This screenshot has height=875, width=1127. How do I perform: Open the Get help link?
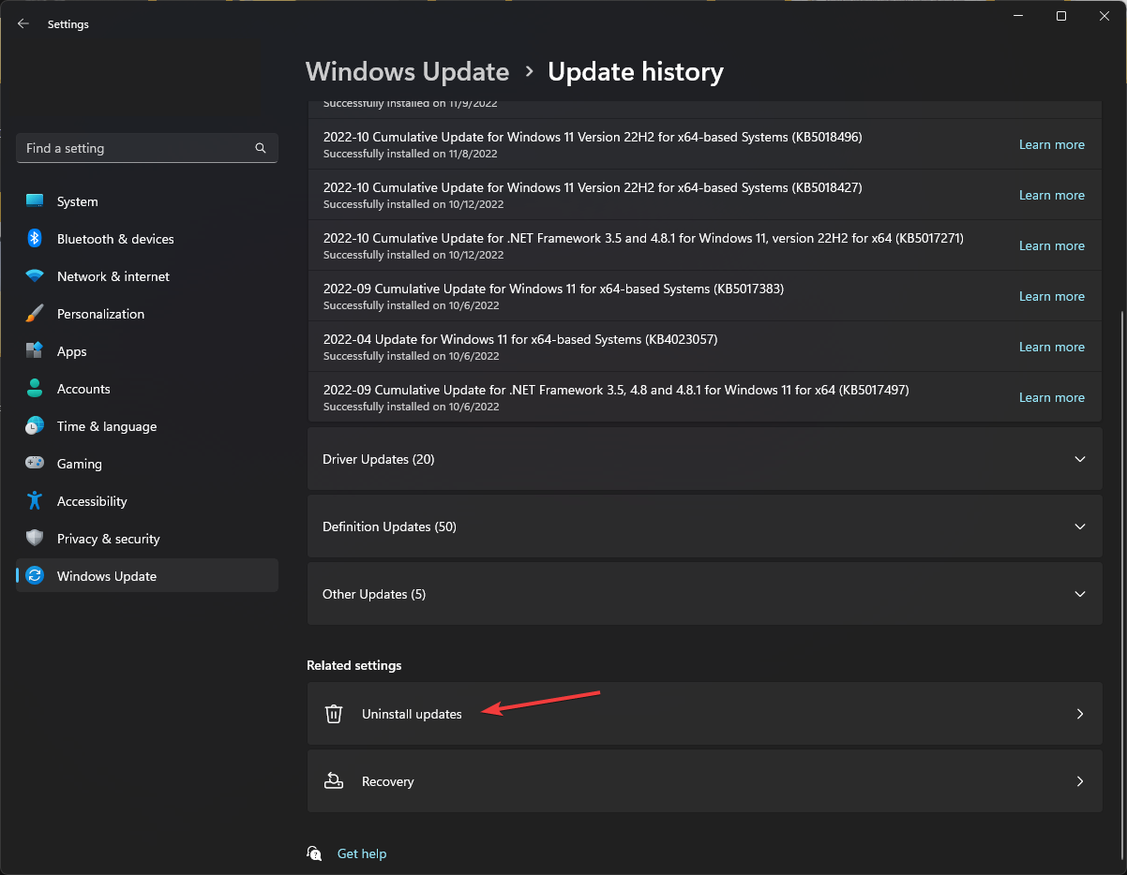coord(362,853)
